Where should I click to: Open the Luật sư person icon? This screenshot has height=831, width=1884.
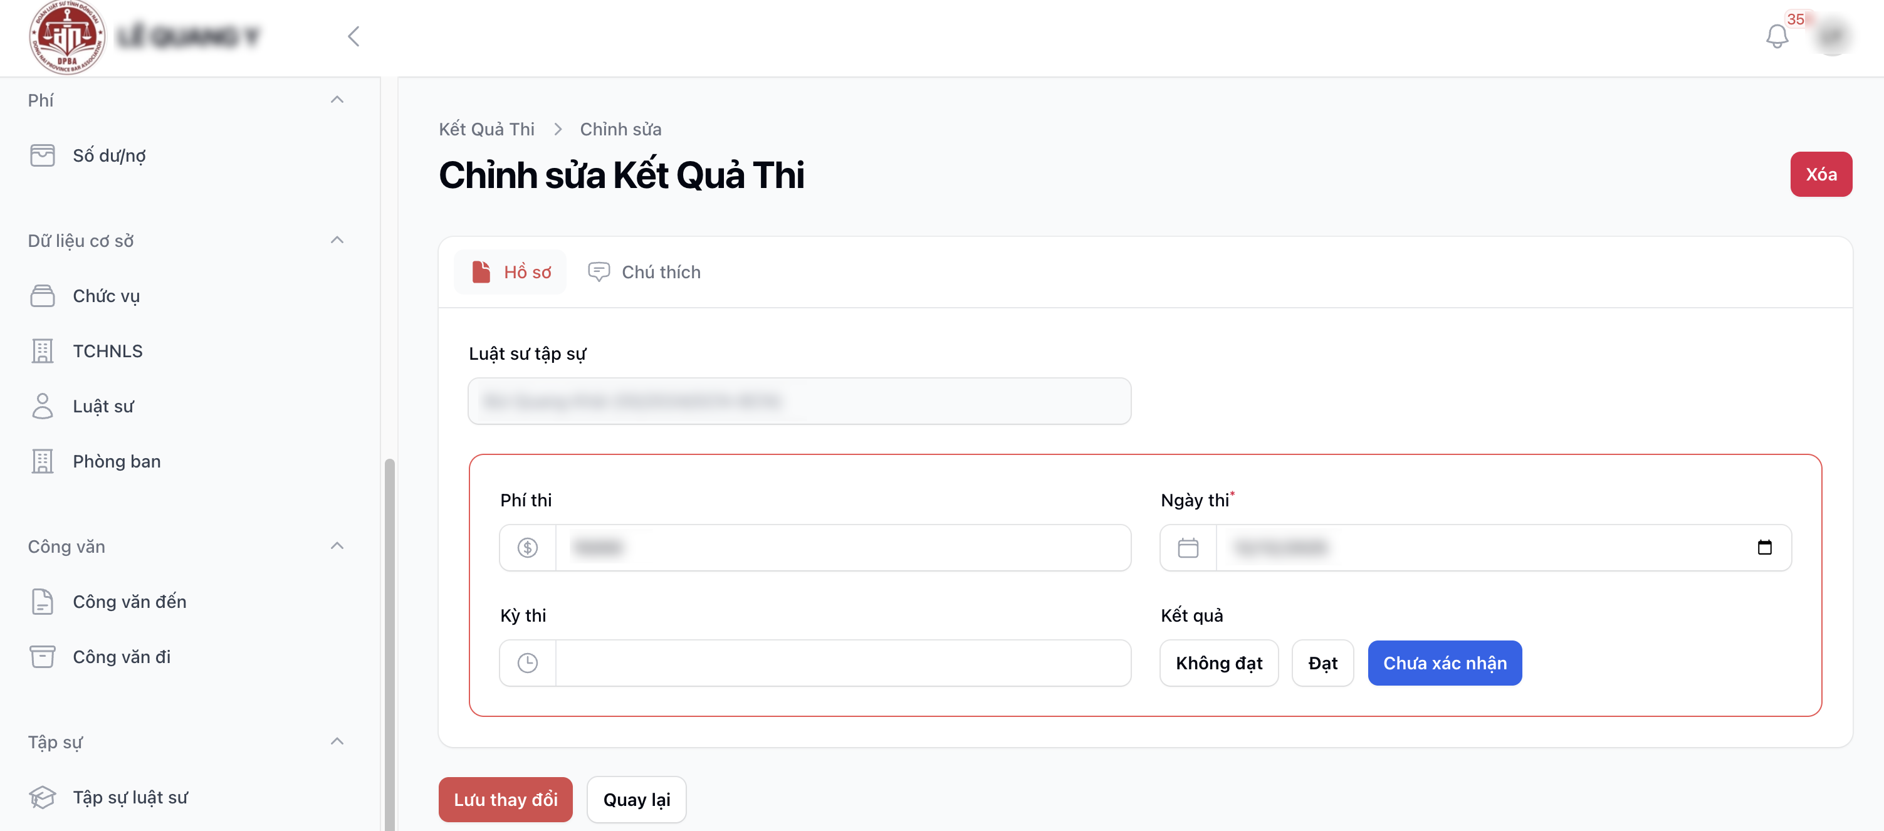43,407
